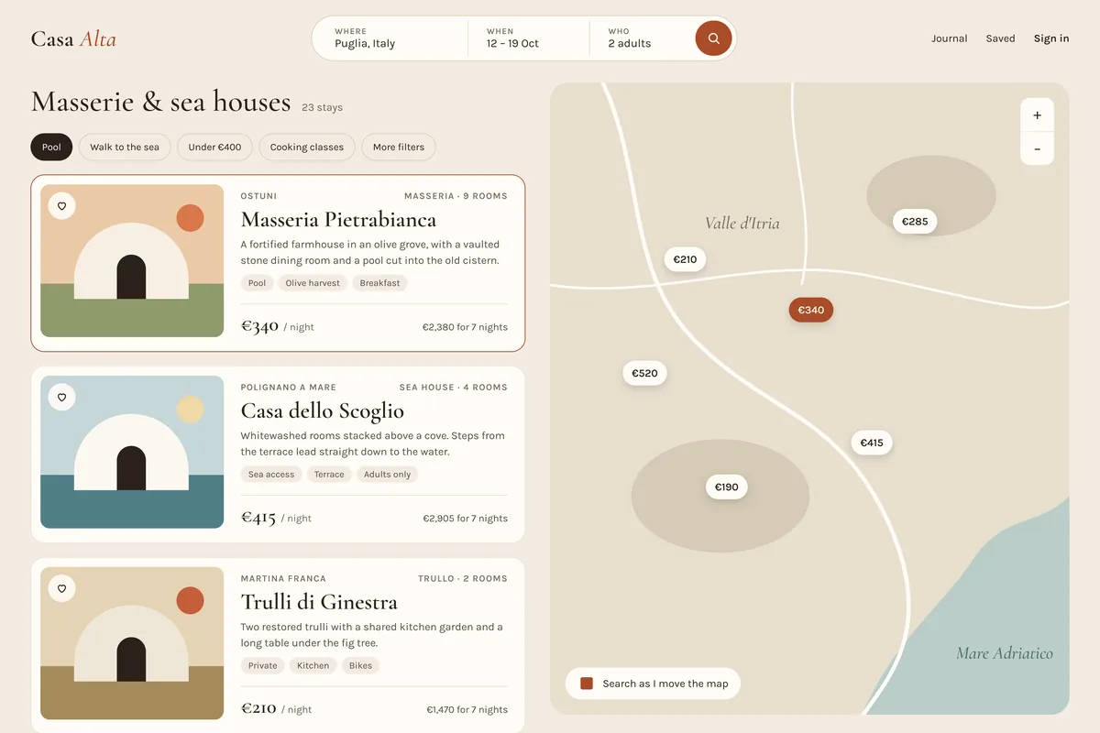Open the Who guests field 2 adults
The image size is (1100, 733).
(642, 38)
